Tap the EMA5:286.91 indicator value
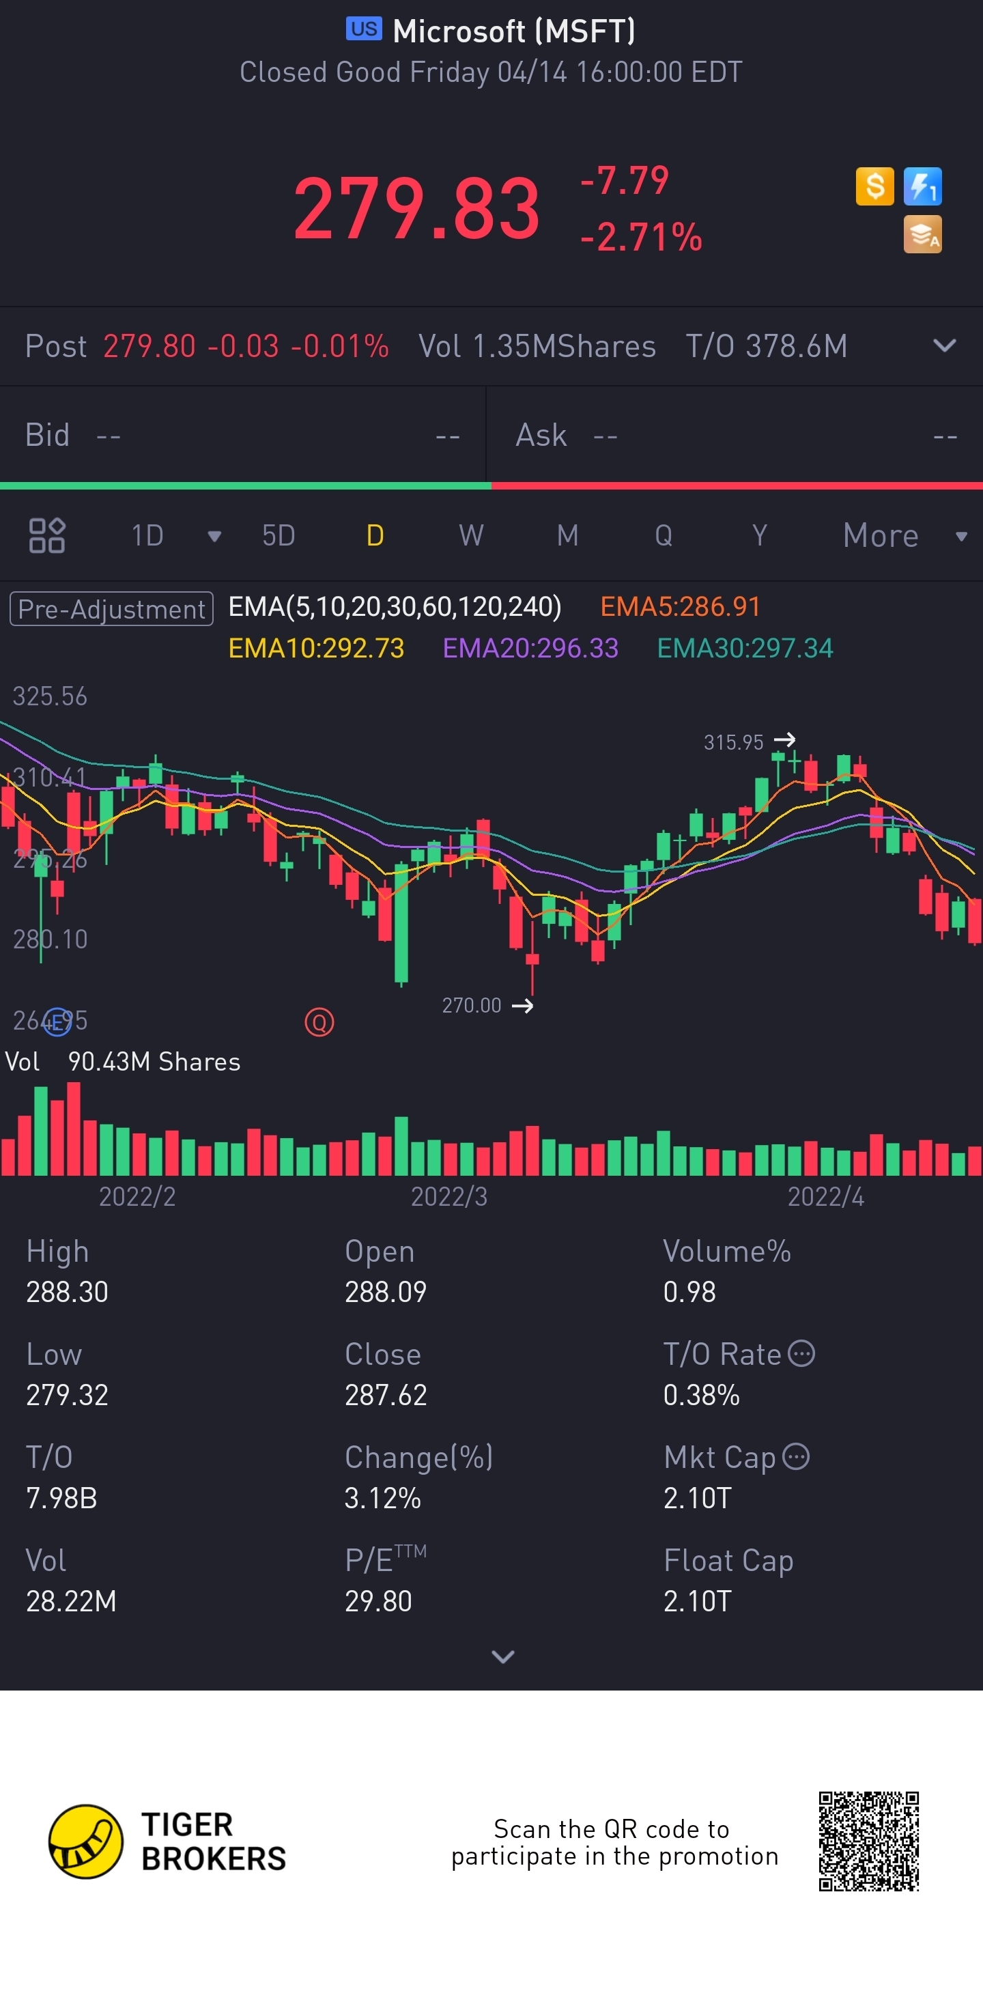Viewport: 983px width, 1993px height. pos(681,606)
